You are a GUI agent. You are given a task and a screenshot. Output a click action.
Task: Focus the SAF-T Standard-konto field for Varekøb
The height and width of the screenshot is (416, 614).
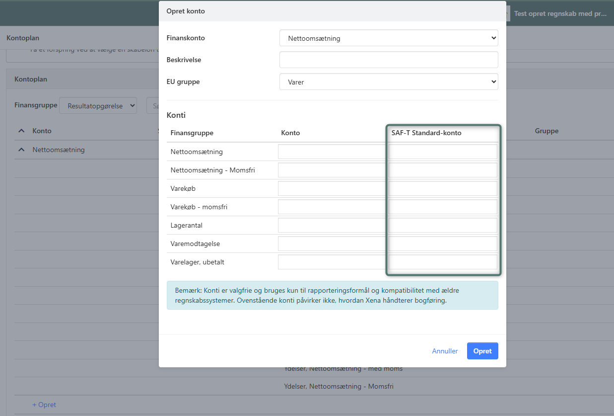(x=443, y=188)
